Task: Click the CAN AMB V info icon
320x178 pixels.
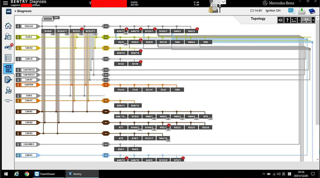Action: click(18, 145)
